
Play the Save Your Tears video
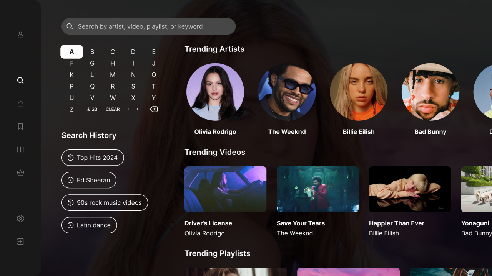tap(317, 189)
